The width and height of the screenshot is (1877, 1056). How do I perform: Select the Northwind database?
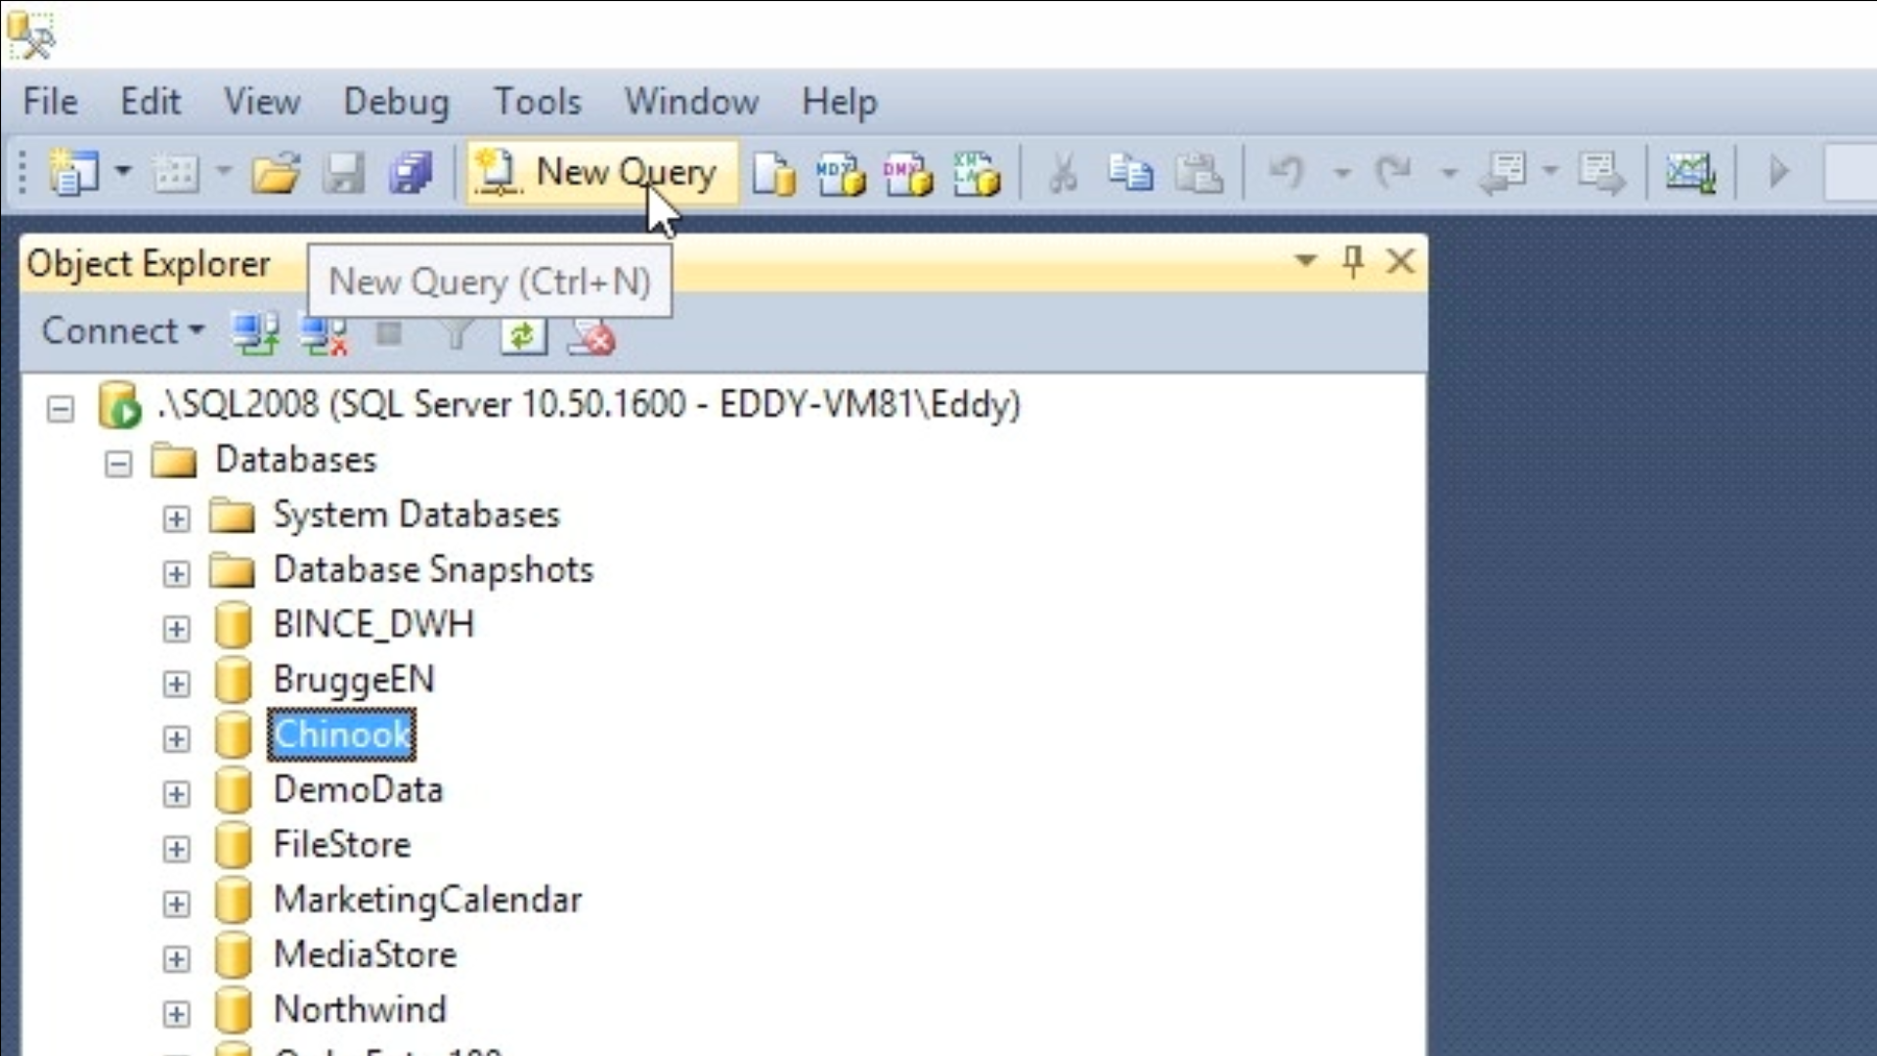point(360,1009)
